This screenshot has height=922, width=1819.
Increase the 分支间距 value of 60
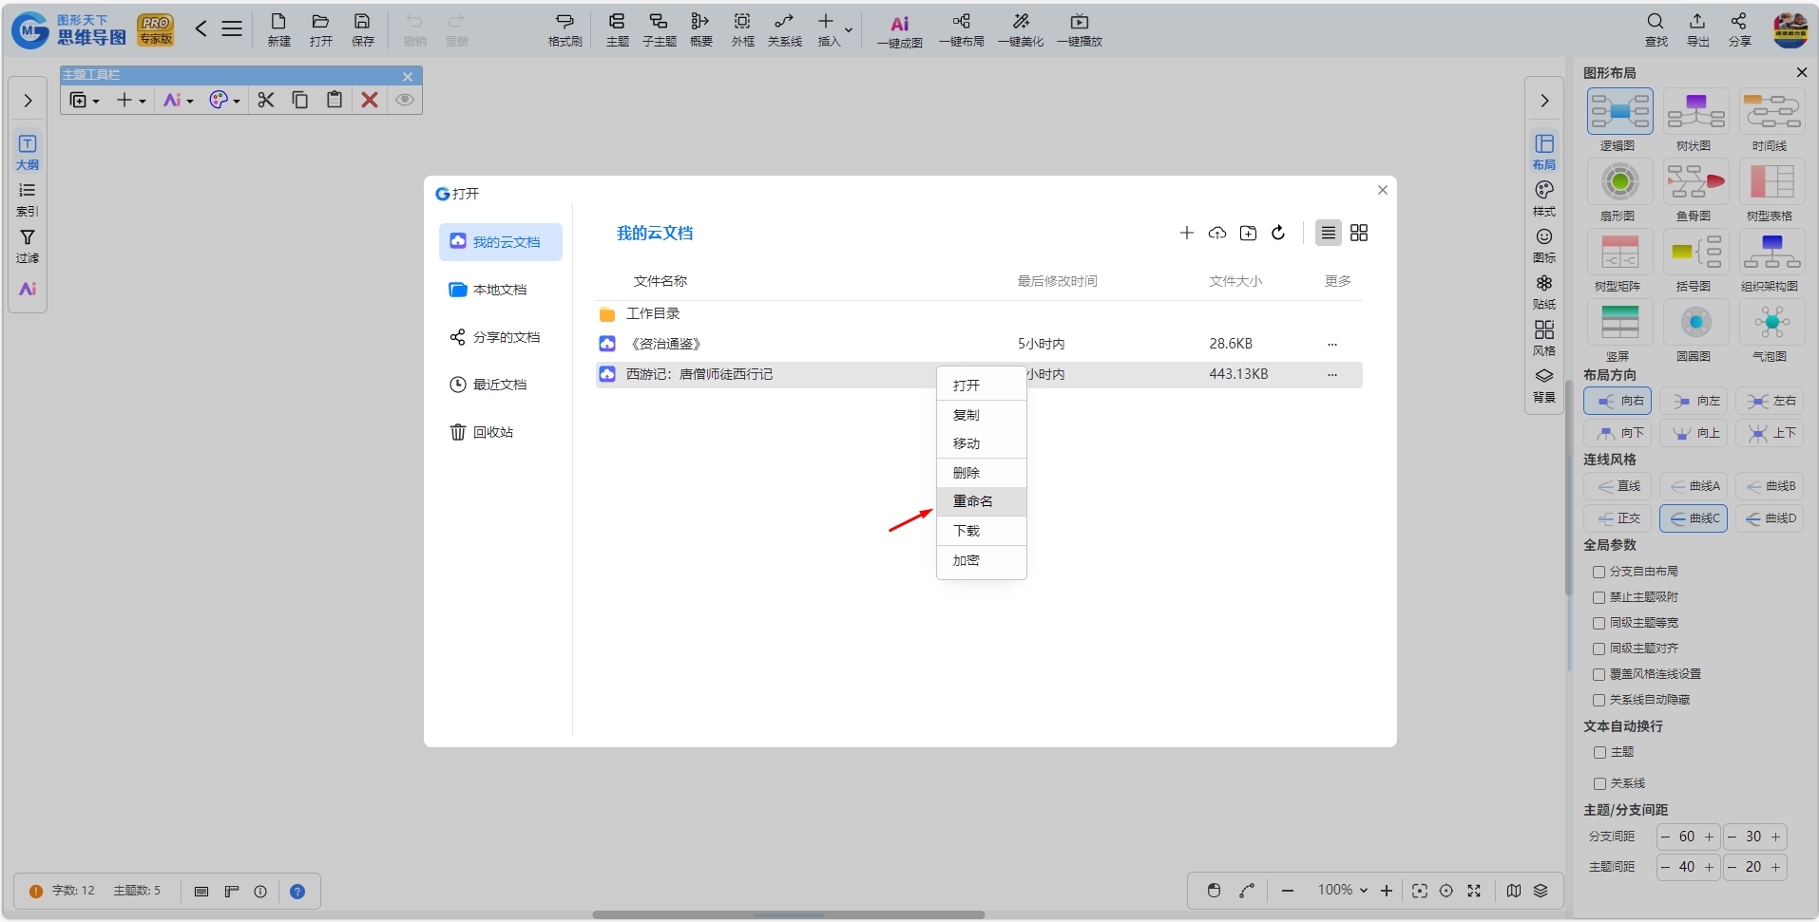click(x=1709, y=837)
